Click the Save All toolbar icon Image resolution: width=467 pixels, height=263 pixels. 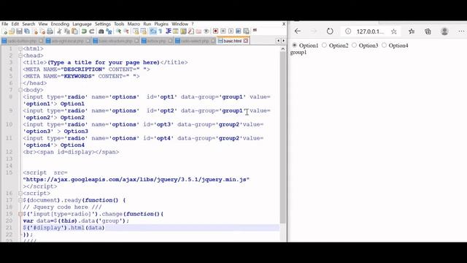pyautogui.click(x=27, y=31)
